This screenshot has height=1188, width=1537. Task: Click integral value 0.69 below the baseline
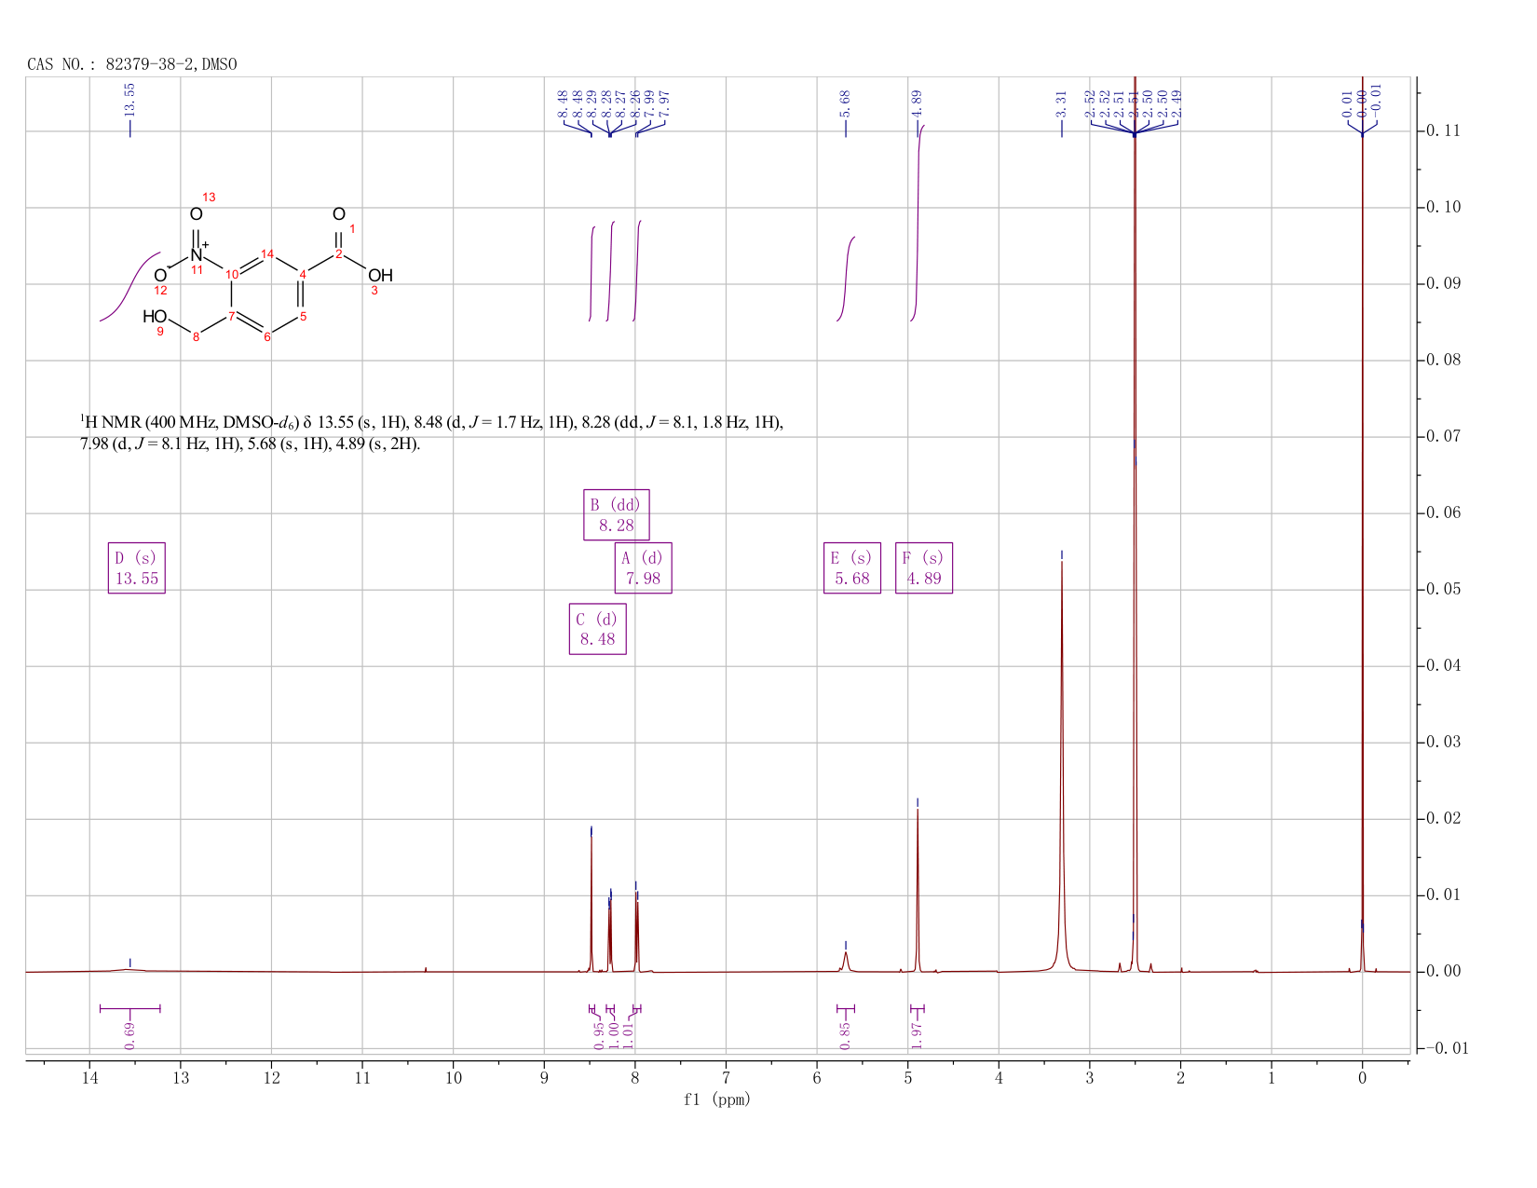point(129,1035)
